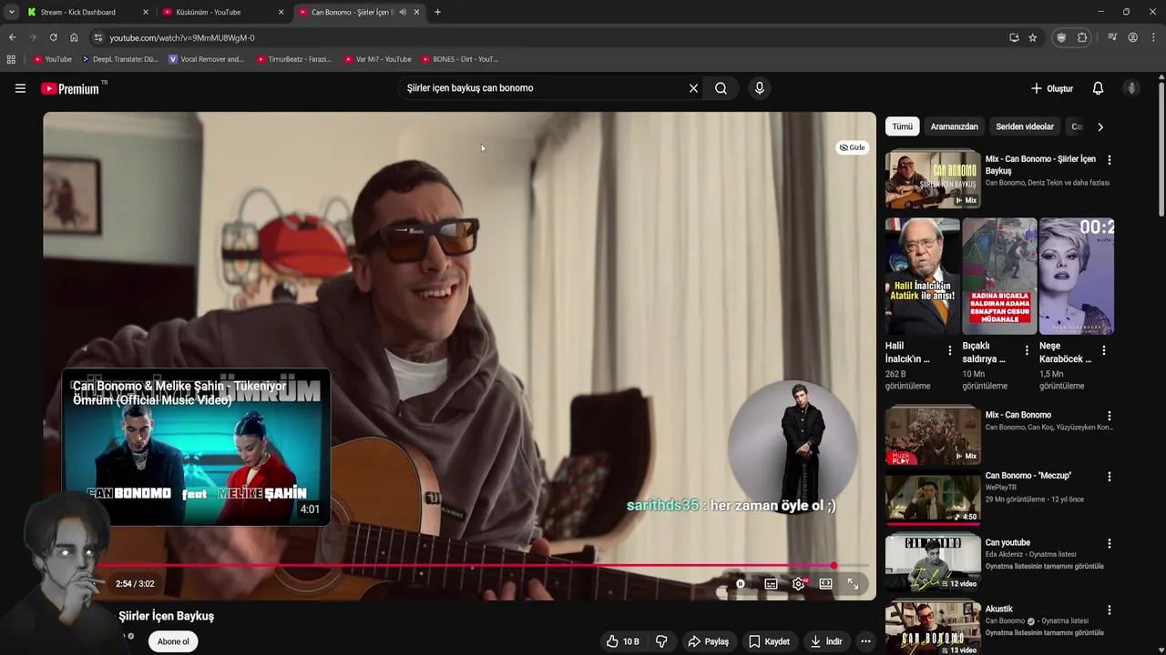Go back to the previous page
1166x655 pixels.
tap(12, 37)
